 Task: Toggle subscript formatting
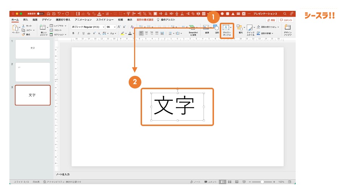tap(99, 33)
